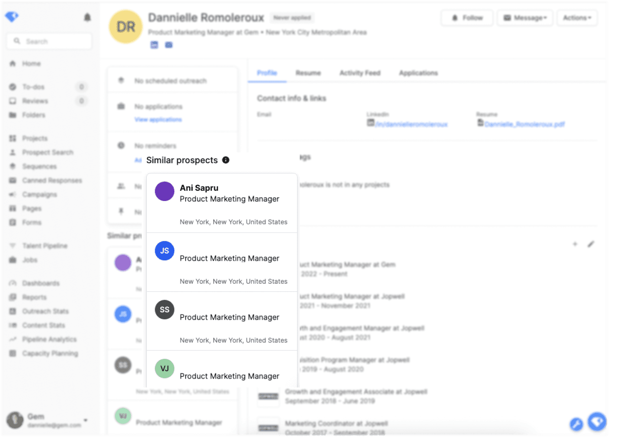Expand the Gem account menu arrow
This screenshot has height=437, width=620.
coord(86,420)
